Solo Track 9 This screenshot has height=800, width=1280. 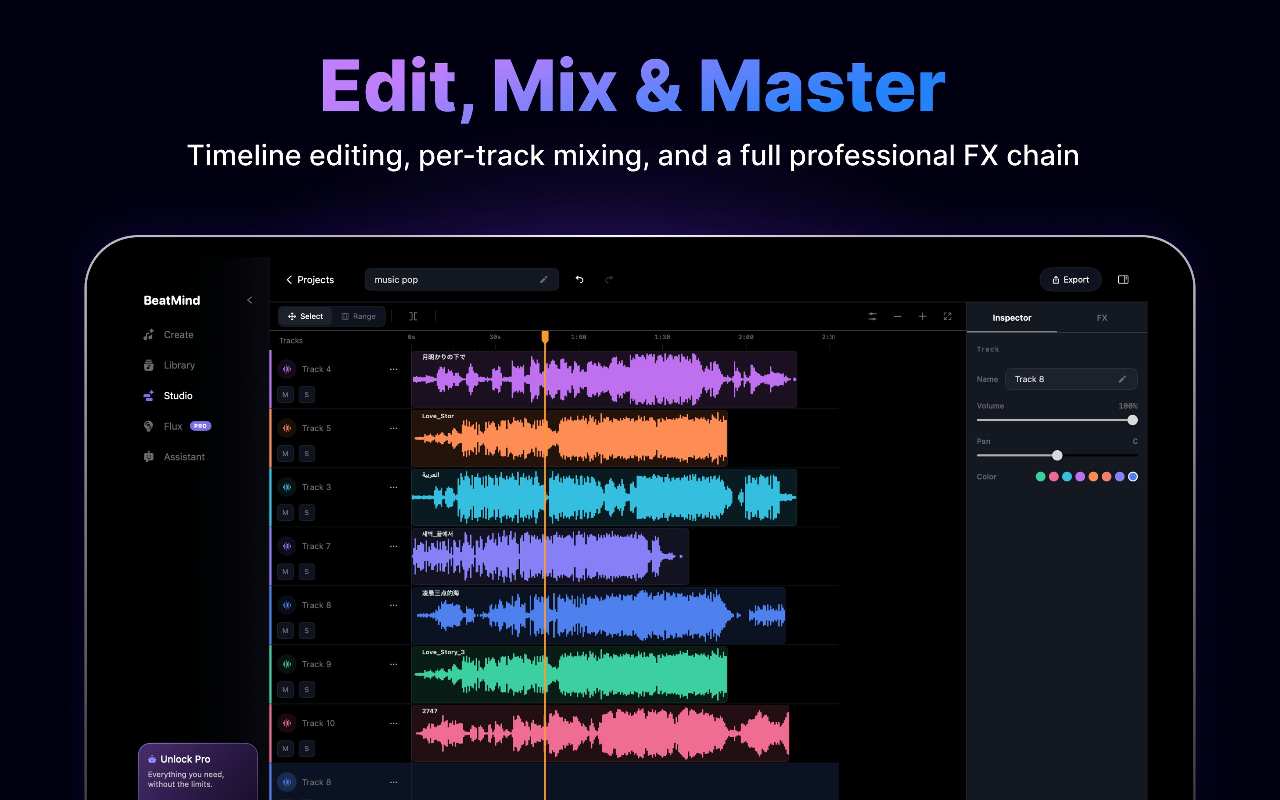coord(307,689)
